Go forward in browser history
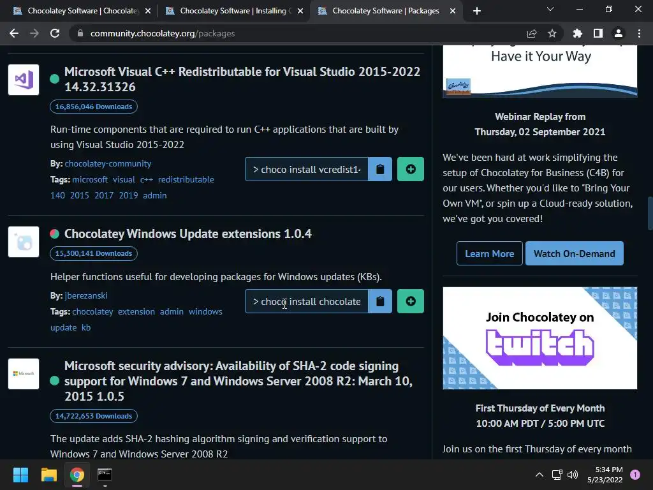Screen dimensions: 653x490 (34, 33)
